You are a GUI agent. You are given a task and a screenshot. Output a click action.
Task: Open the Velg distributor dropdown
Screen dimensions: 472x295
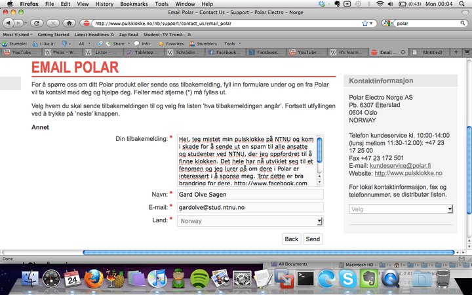(401, 209)
